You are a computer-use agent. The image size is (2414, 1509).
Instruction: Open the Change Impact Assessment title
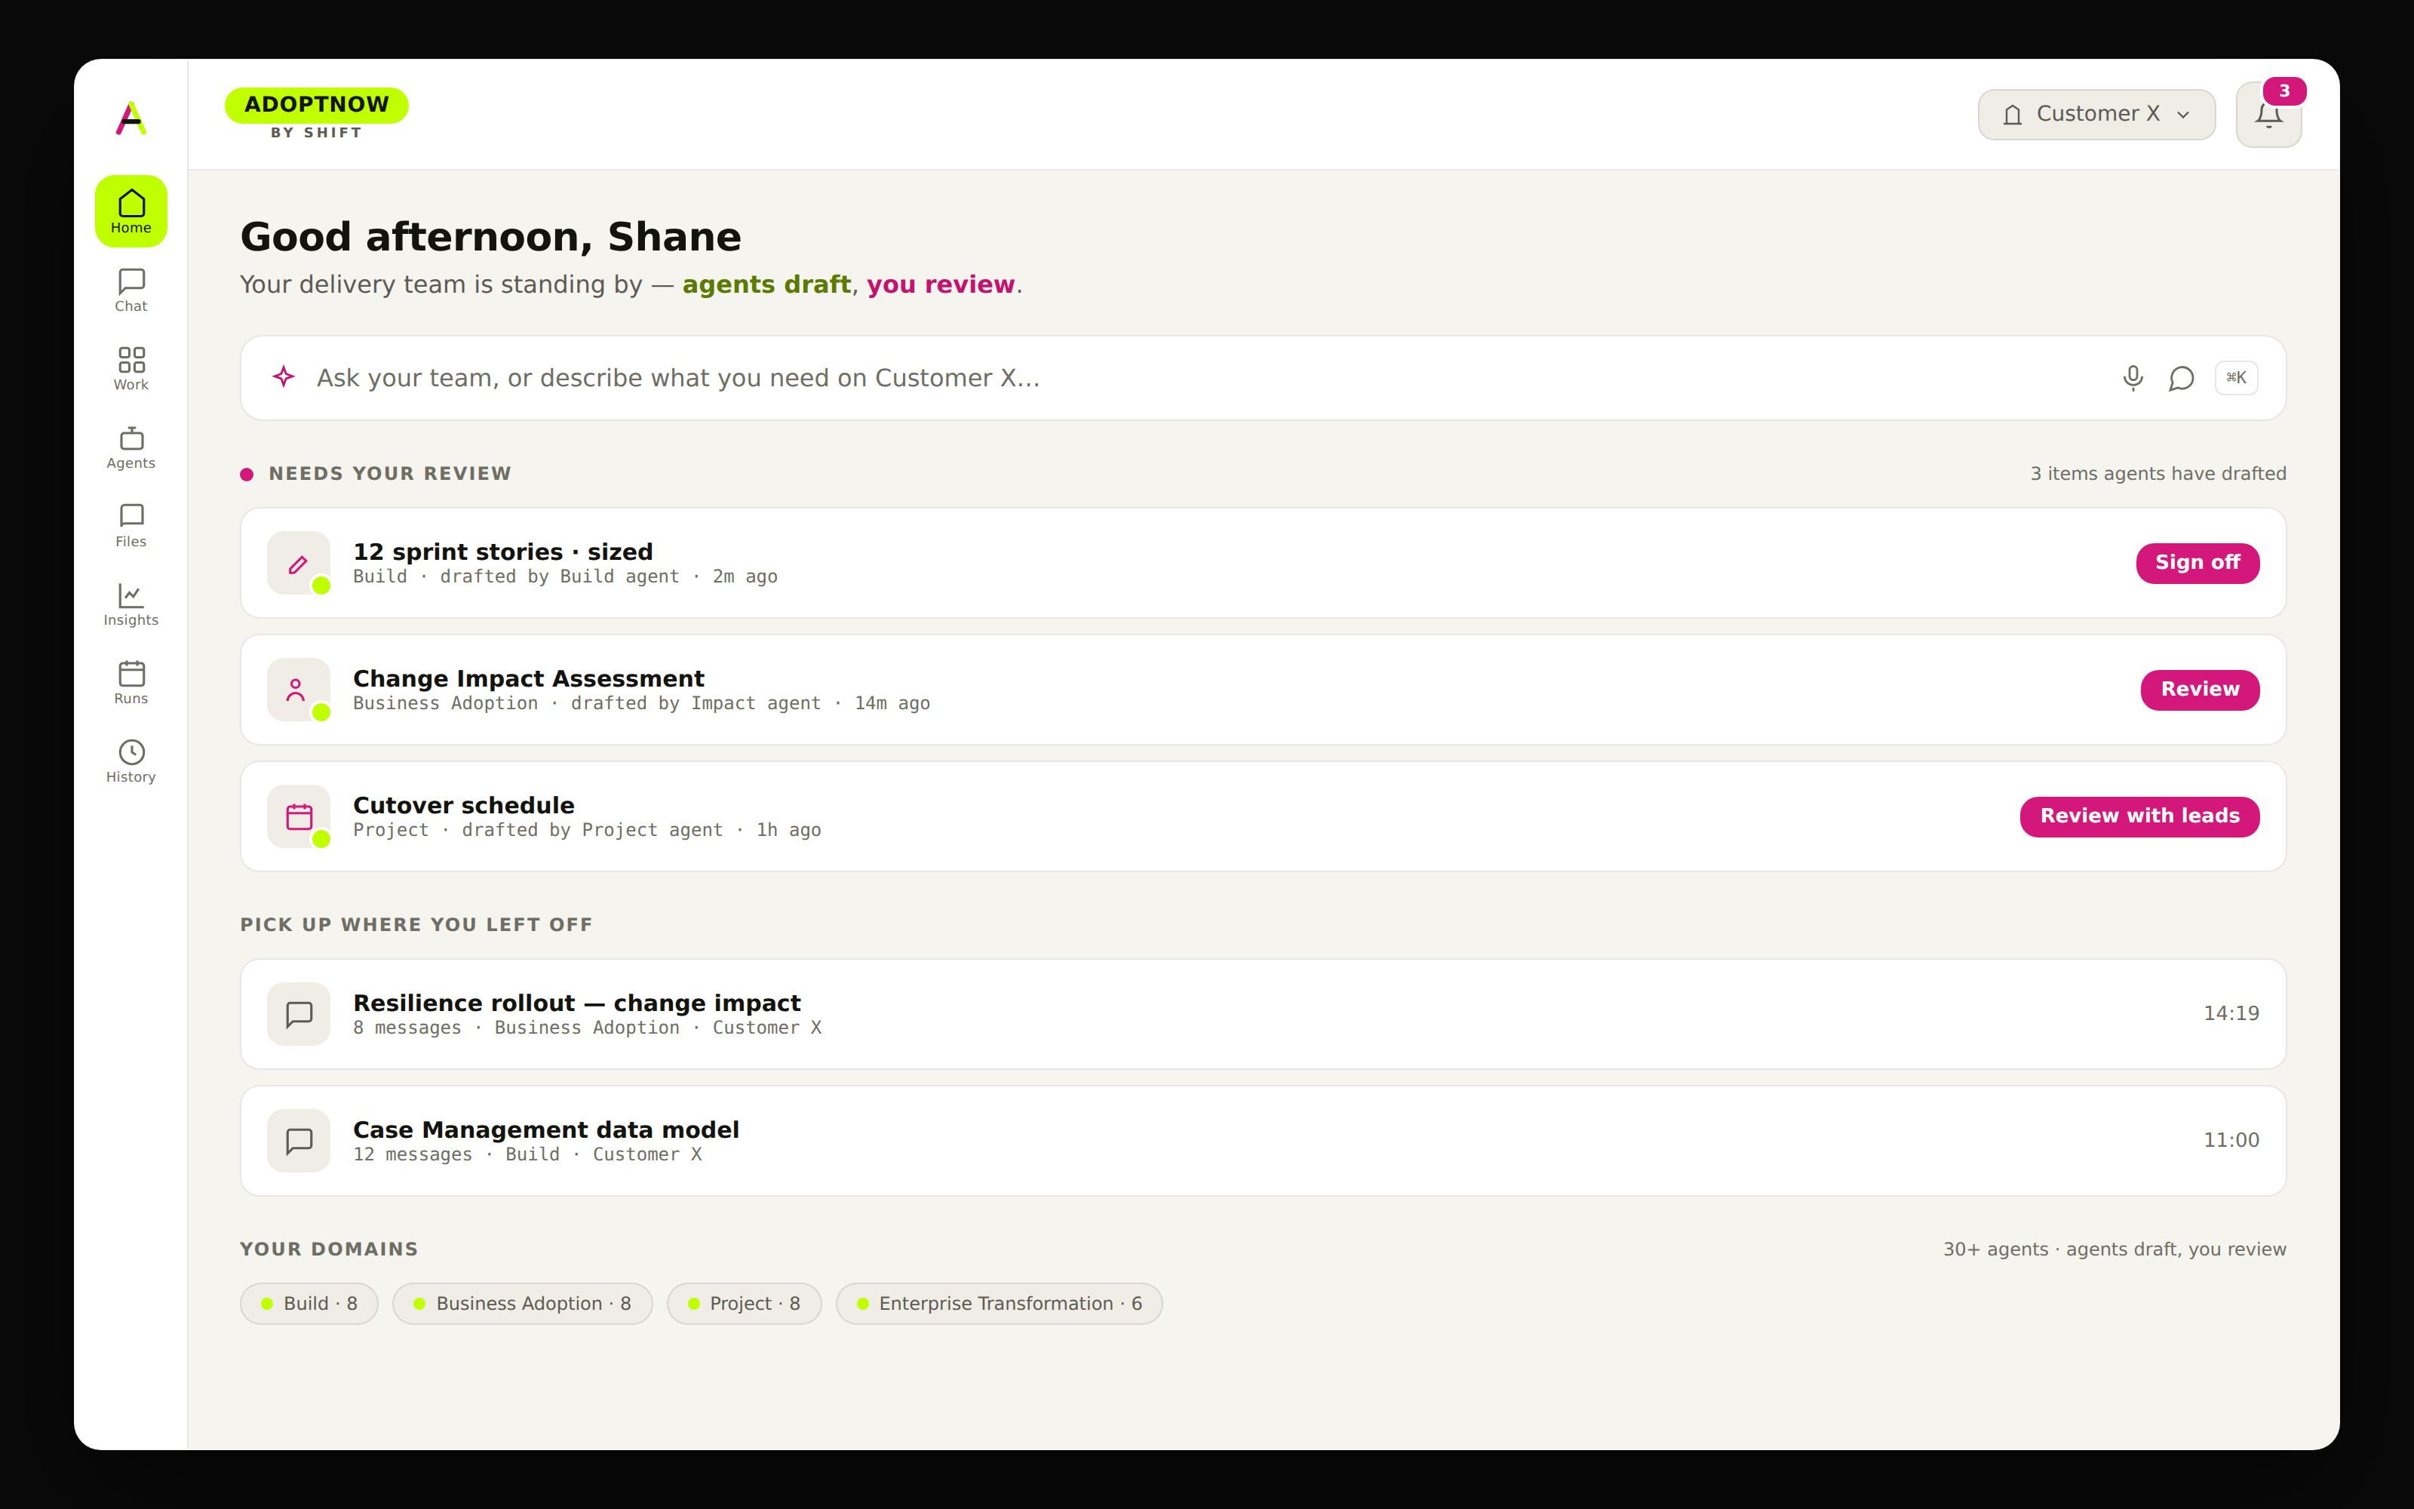529,678
